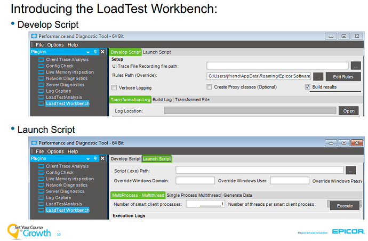The width and height of the screenshot is (368, 241).
Task: Enable Verbose Logging checkbox
Action: 114,87
